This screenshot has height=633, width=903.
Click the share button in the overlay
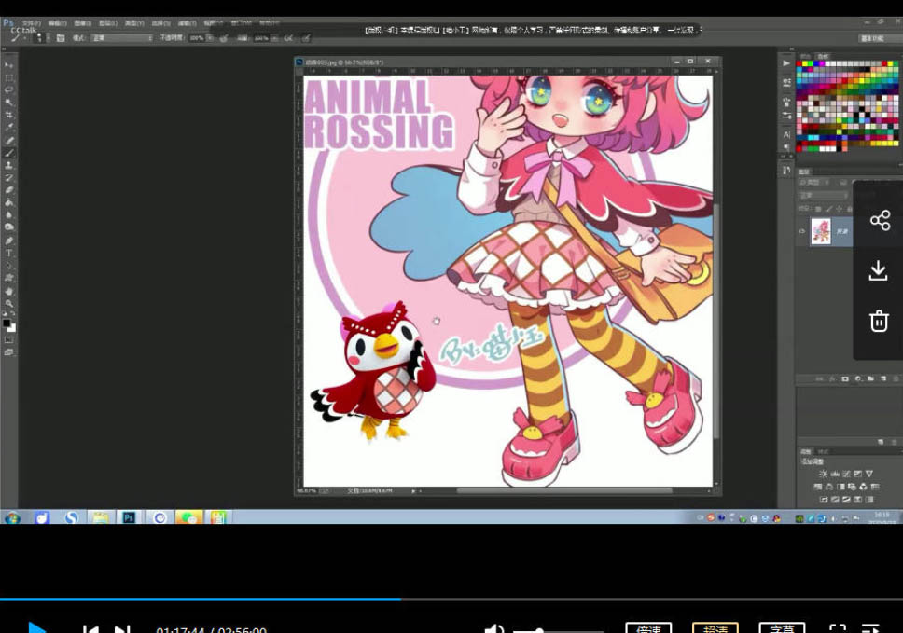pos(880,220)
